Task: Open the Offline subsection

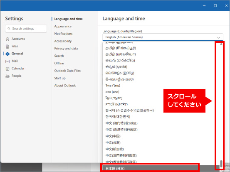Action: tap(59, 63)
